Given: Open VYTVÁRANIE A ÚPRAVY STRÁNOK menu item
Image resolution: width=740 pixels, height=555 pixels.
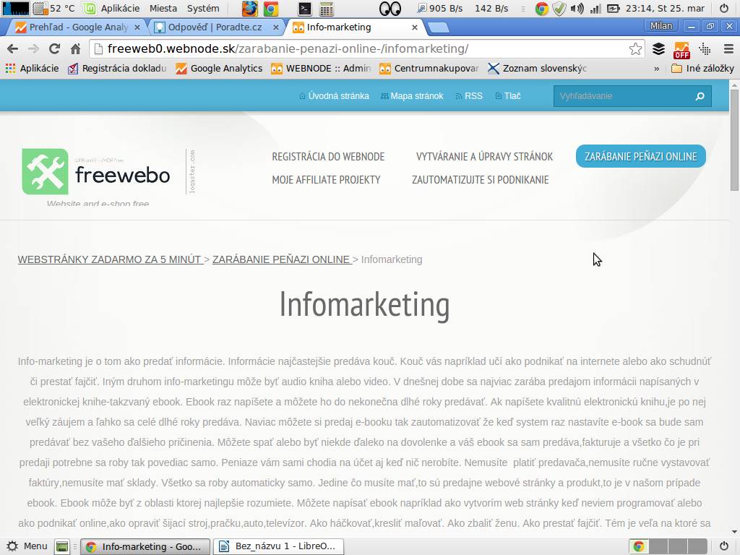Looking at the screenshot, I should coord(484,157).
